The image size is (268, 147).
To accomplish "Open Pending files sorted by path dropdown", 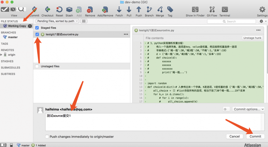I will tap(57, 21).
